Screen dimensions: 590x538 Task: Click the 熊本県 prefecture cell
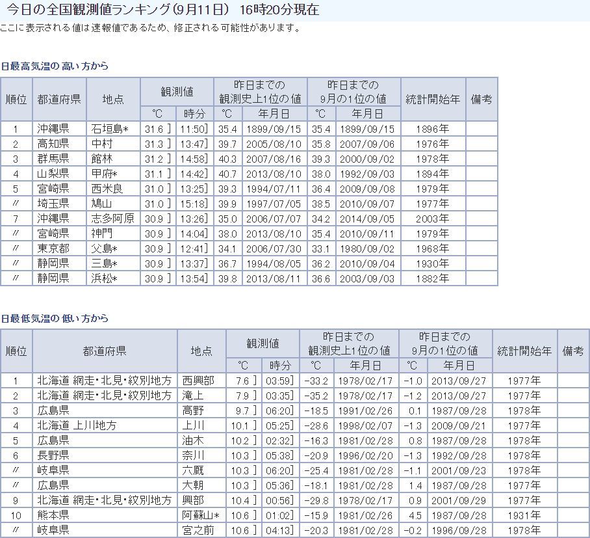coord(52,515)
